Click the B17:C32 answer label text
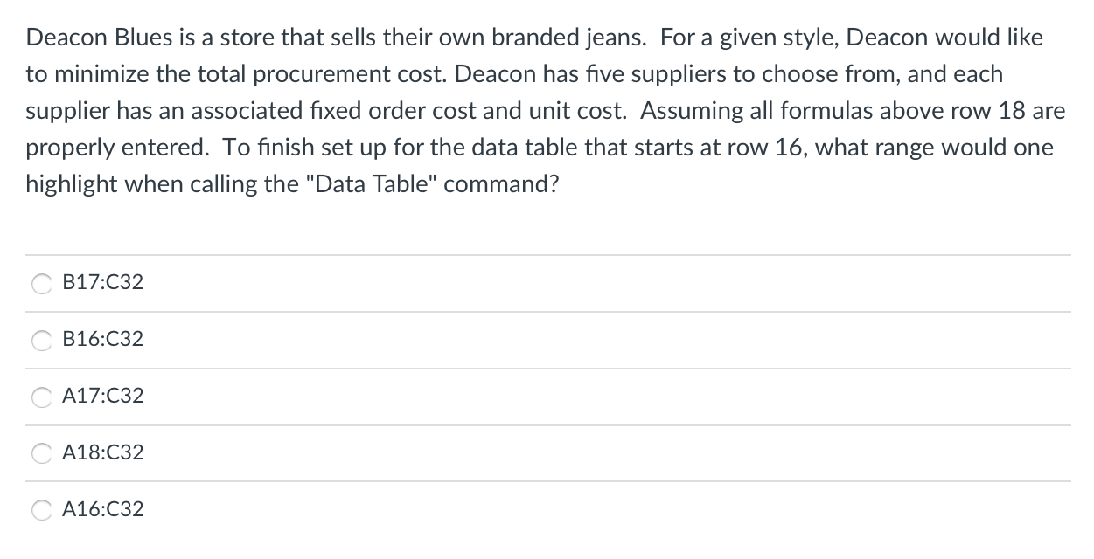 [103, 283]
